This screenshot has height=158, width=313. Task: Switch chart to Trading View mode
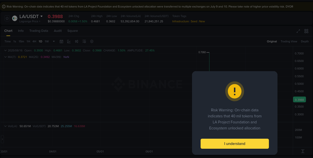289,41
